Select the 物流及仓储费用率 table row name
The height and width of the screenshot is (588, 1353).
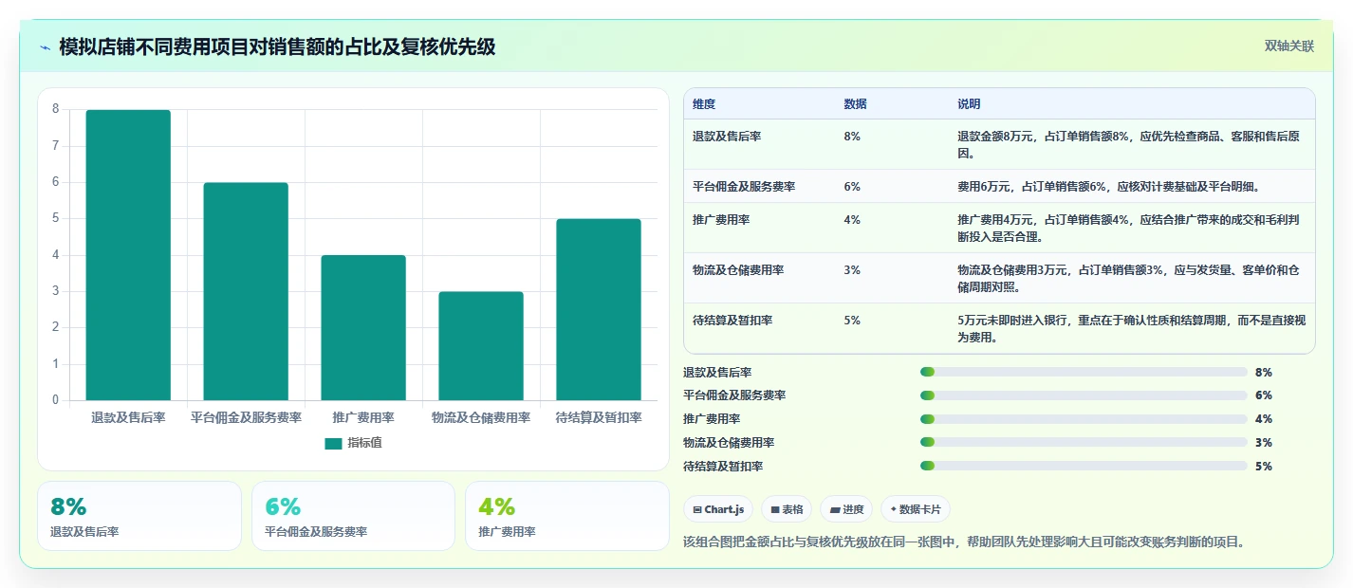click(x=738, y=270)
